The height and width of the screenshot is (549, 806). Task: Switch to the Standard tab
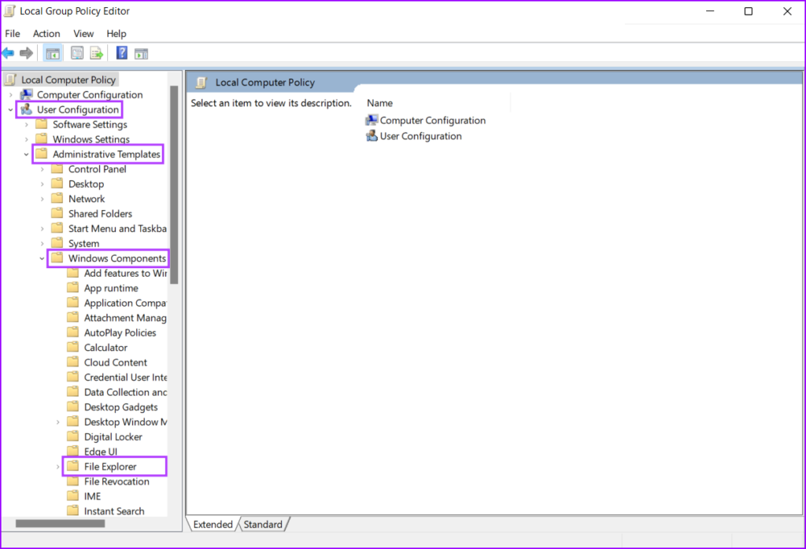(263, 525)
